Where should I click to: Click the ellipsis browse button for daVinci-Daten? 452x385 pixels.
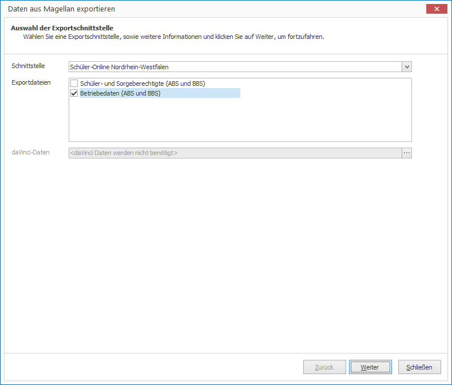tap(407, 153)
